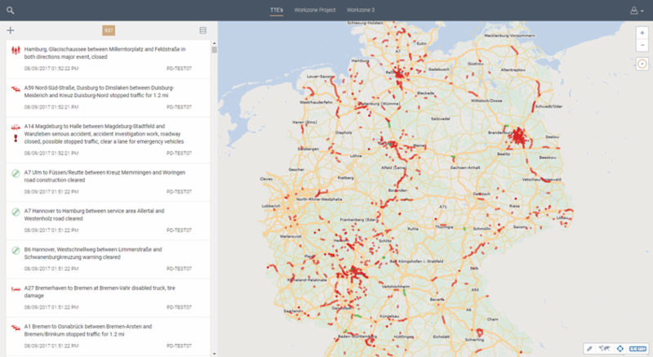
Task: Click the event list scrollbar down arrow
Action: pyautogui.click(x=215, y=353)
